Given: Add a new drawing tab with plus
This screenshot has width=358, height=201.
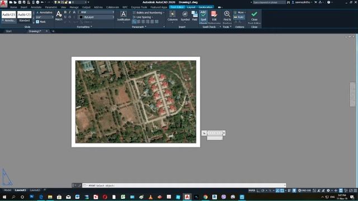Looking at the screenshot, I should pyautogui.click(x=53, y=31).
